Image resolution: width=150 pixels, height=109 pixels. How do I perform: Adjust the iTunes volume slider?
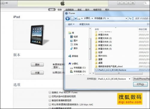[3, 3]
